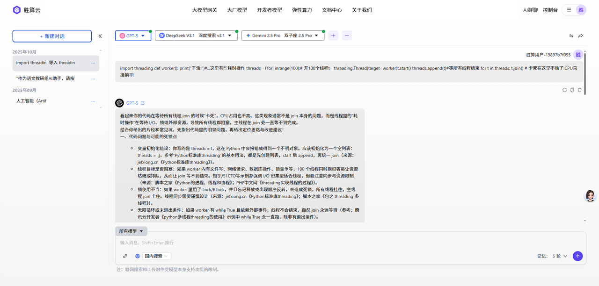Open GPT-5 external link icon beside the name
599x286 pixels.
click(143, 103)
